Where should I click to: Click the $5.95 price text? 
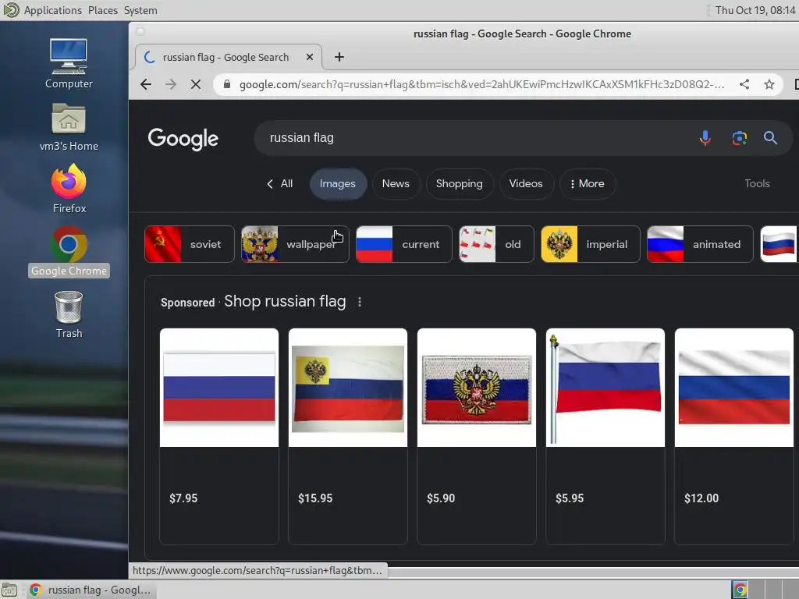pos(570,498)
